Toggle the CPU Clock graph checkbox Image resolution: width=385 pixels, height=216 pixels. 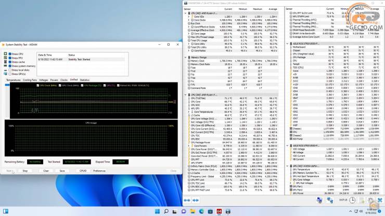click(x=38, y=85)
